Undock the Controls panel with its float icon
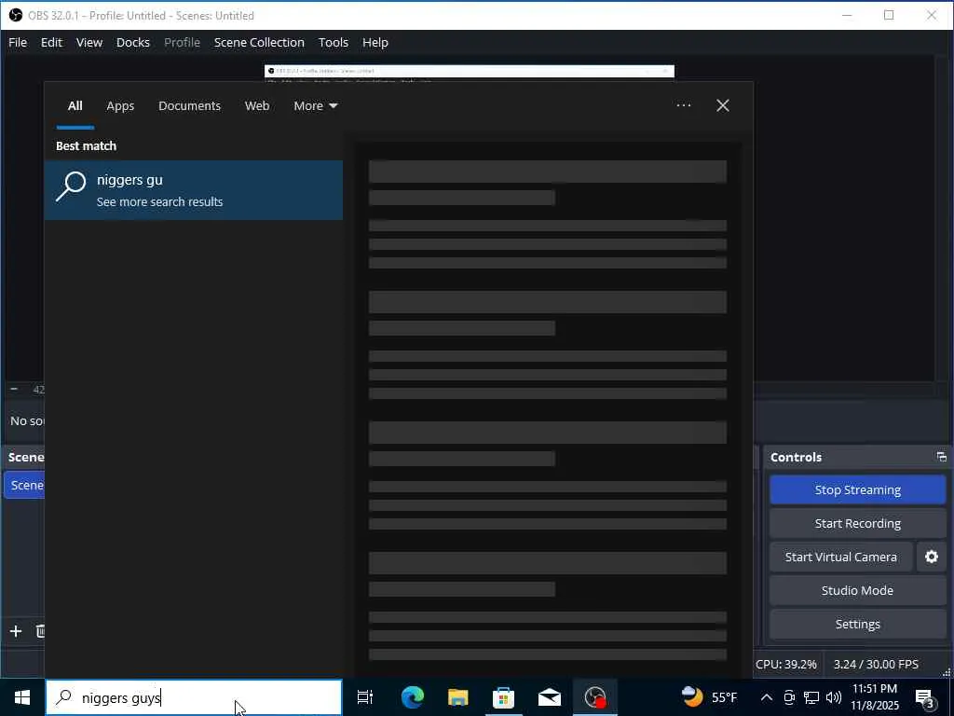 [x=941, y=457]
